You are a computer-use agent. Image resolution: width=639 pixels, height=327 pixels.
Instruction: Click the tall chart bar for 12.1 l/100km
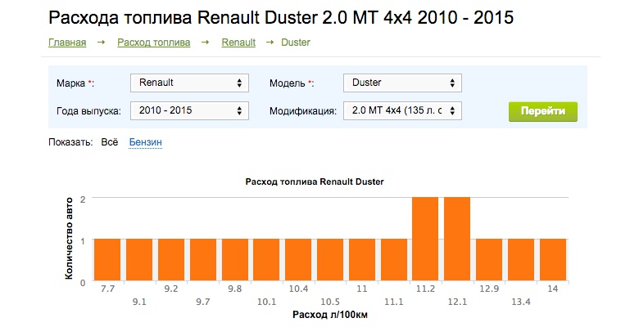[457, 240]
